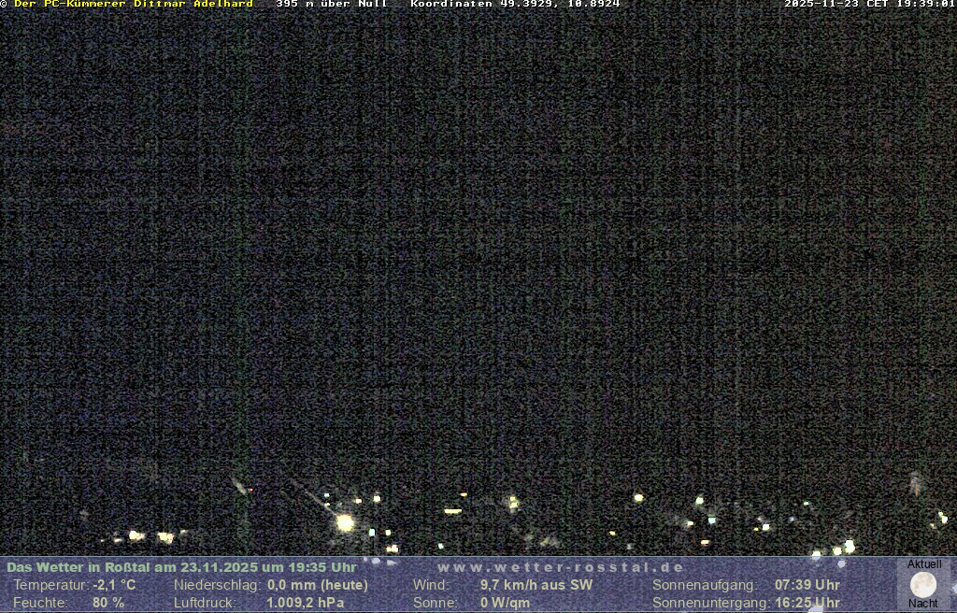Click the www.wetter-rosstal.de website link

pyautogui.click(x=561, y=567)
